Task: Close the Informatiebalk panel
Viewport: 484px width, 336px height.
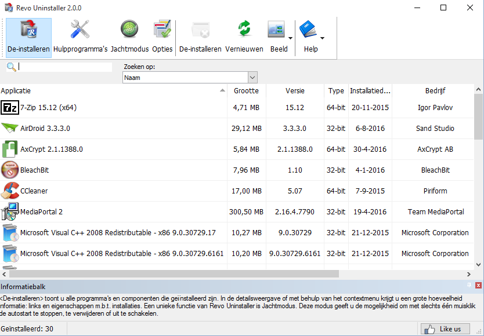Action: (478, 286)
